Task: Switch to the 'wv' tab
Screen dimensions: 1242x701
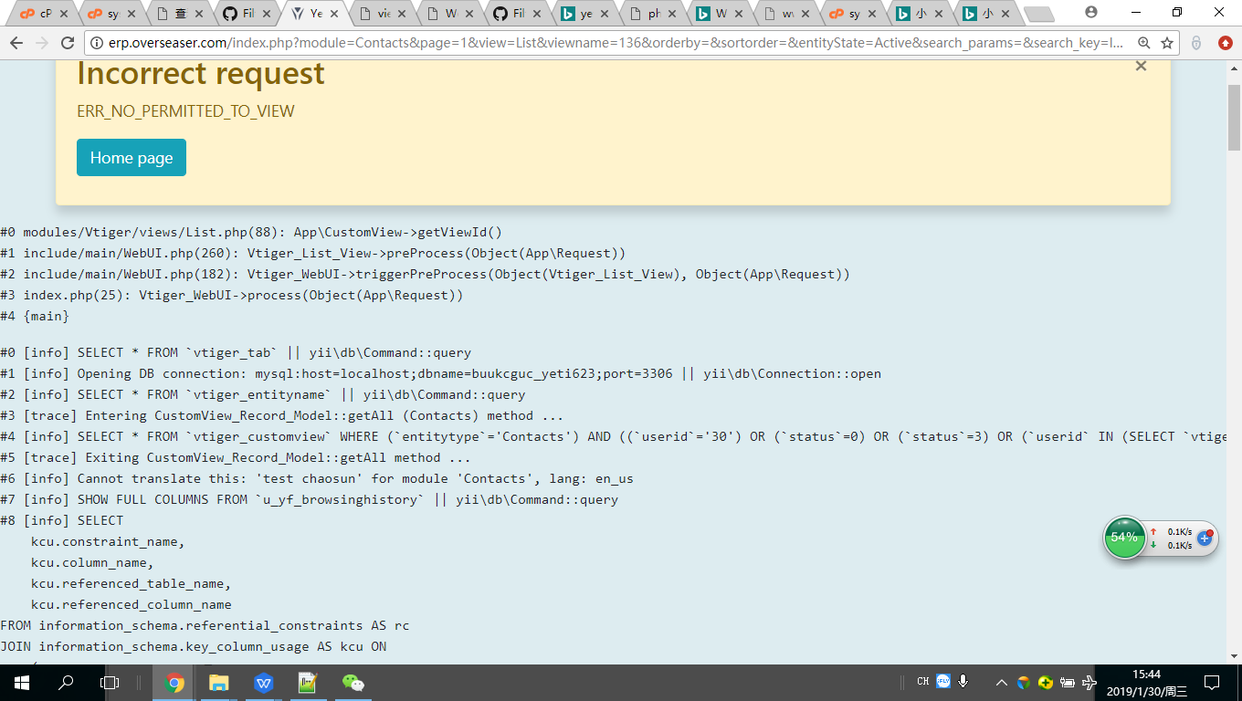Action: coord(787,14)
